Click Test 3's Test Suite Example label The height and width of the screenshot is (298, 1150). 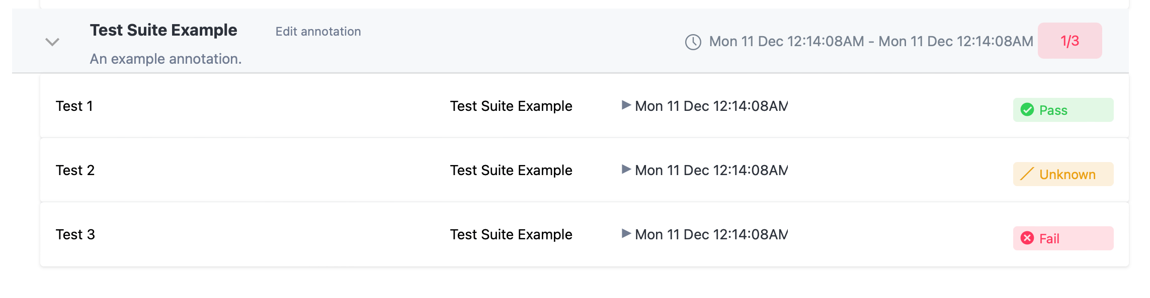(511, 235)
